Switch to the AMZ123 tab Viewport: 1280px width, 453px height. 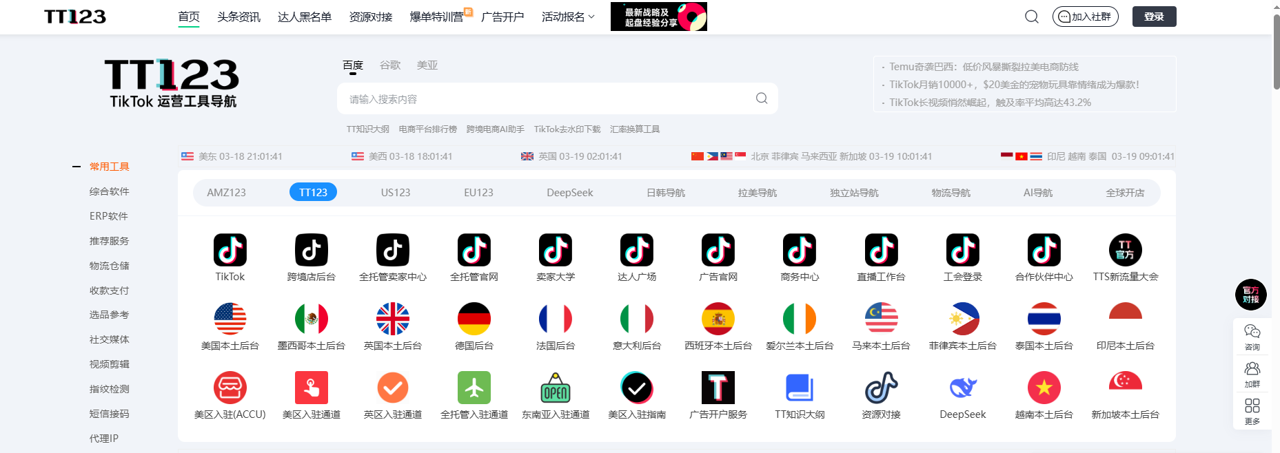pos(227,192)
